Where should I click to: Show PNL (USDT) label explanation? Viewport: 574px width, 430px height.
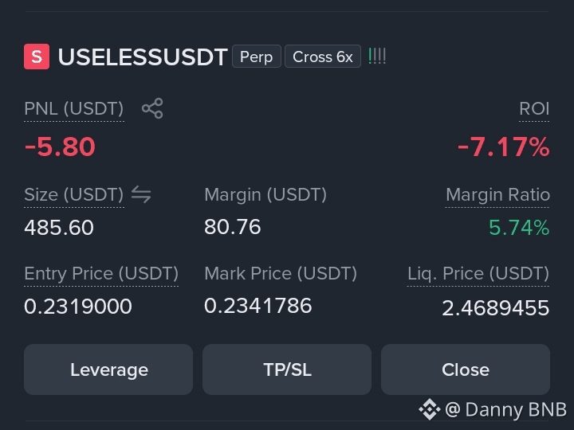pos(74,109)
